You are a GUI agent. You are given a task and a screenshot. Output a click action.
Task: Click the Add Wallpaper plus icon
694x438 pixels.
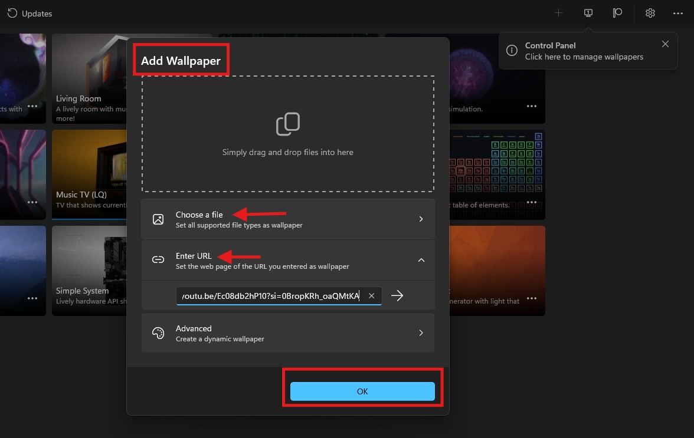pyautogui.click(x=558, y=13)
